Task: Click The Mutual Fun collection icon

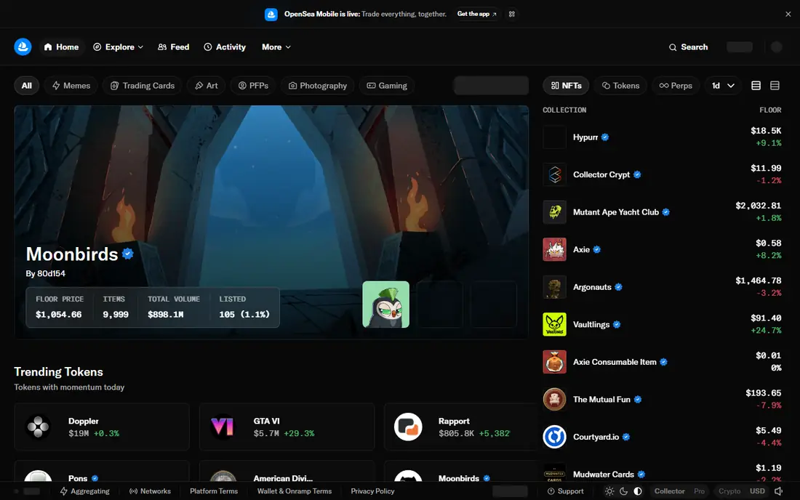Action: 555,400
